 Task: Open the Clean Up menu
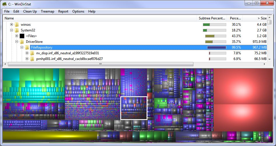pos(30,11)
